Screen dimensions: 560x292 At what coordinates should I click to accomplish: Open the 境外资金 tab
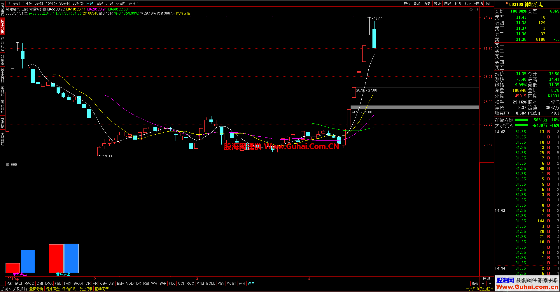pyautogui.click(x=53, y=289)
